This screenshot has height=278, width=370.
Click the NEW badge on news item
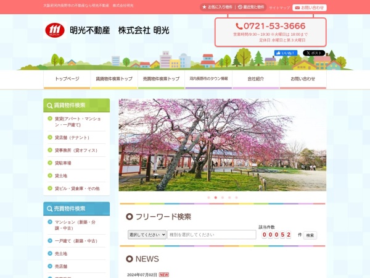(164, 275)
